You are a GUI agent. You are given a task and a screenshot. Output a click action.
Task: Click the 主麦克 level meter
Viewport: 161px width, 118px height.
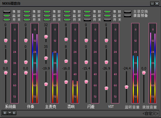coord(55,63)
